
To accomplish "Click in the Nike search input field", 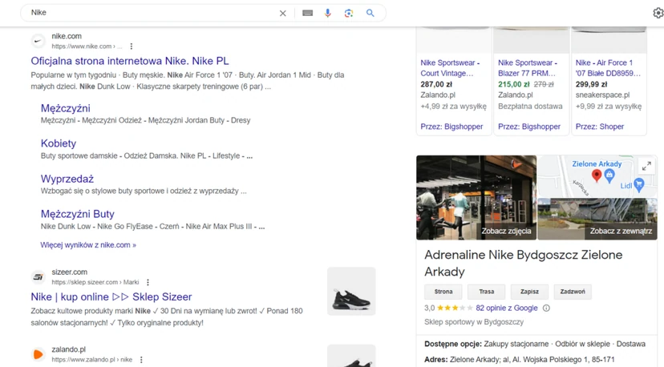I will pyautogui.click(x=152, y=13).
